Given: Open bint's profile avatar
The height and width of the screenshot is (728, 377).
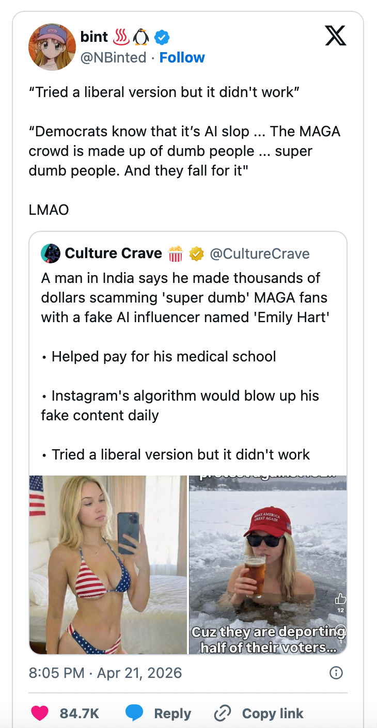Looking at the screenshot, I should (x=52, y=47).
